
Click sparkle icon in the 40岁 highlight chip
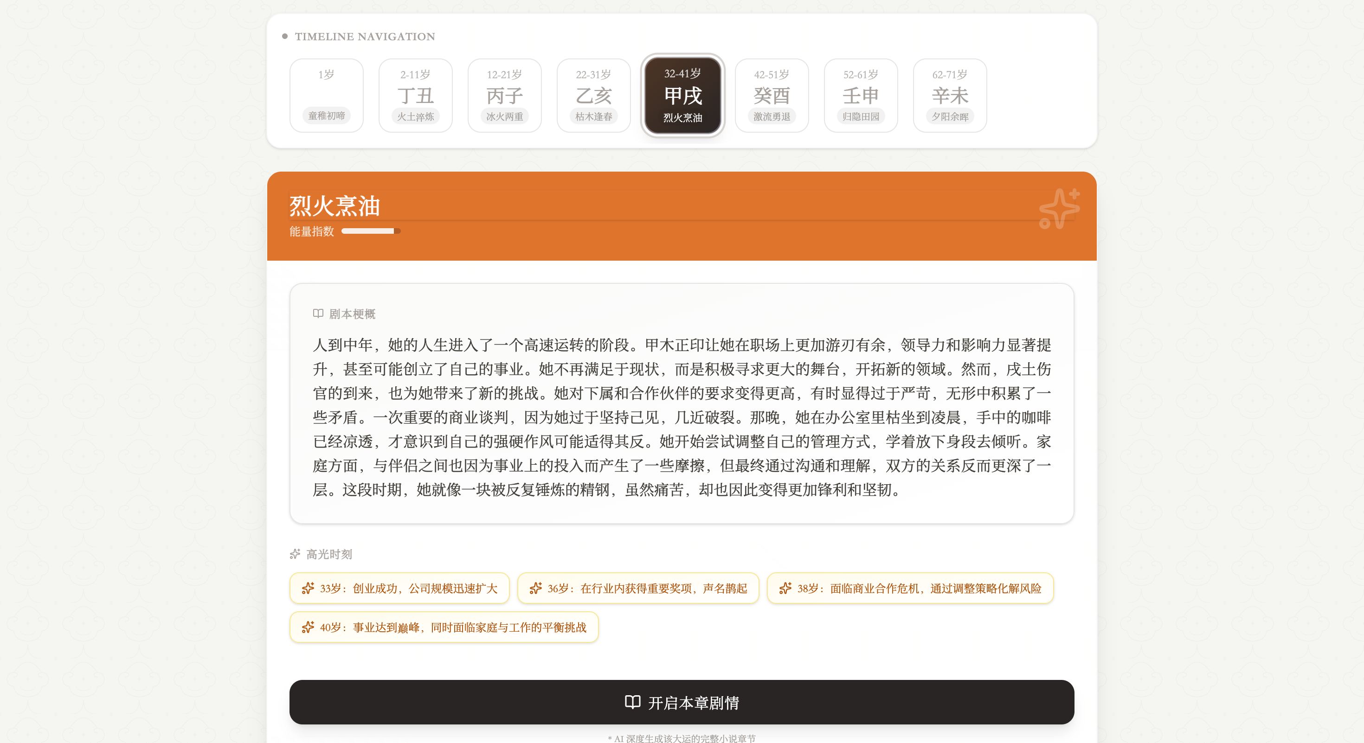coord(308,628)
